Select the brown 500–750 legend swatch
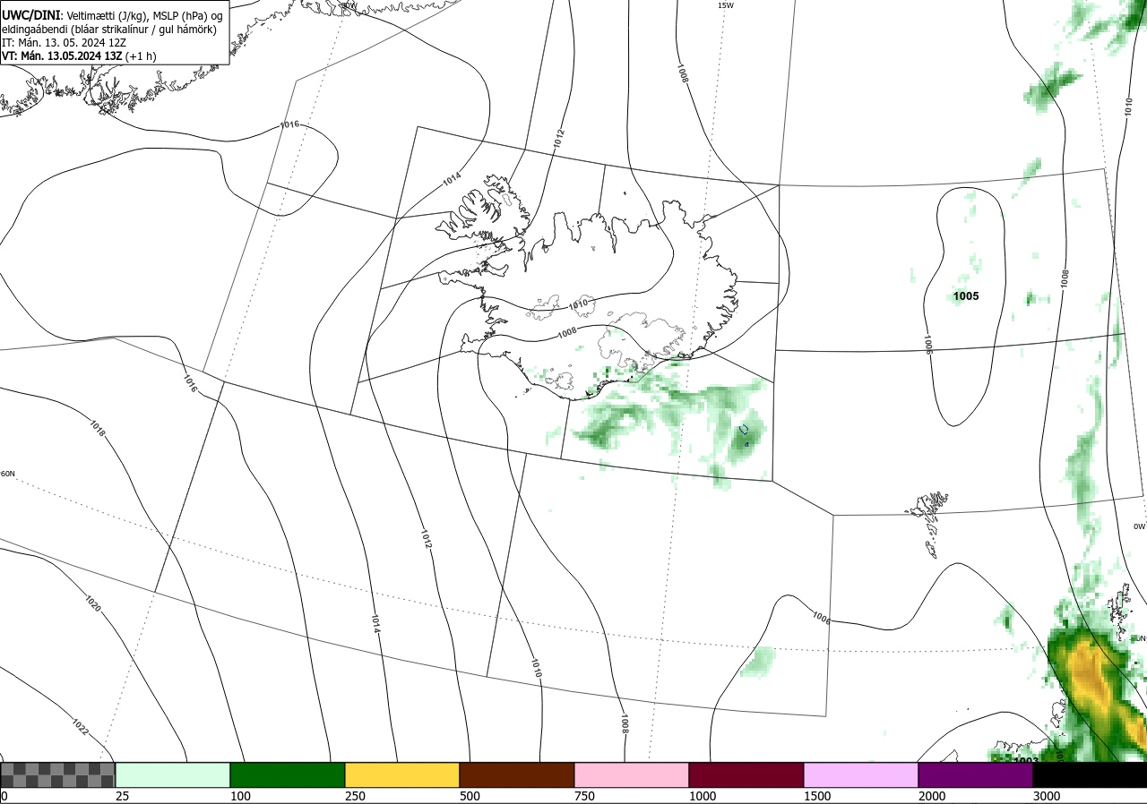The width and height of the screenshot is (1147, 804). (x=517, y=774)
